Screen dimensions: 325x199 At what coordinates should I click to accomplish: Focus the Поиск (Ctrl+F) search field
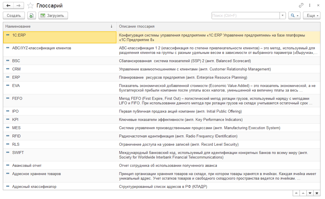click(245, 16)
